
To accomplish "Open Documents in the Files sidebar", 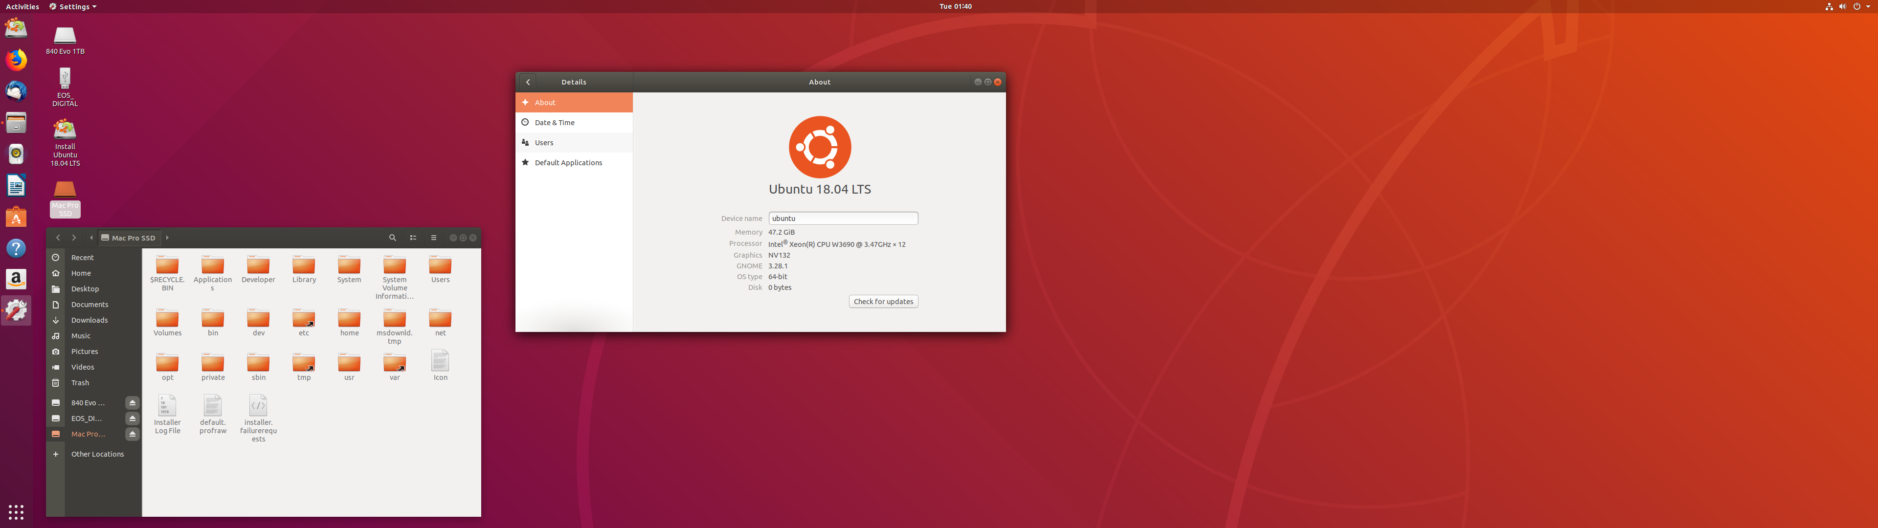I will pyautogui.click(x=95, y=305).
